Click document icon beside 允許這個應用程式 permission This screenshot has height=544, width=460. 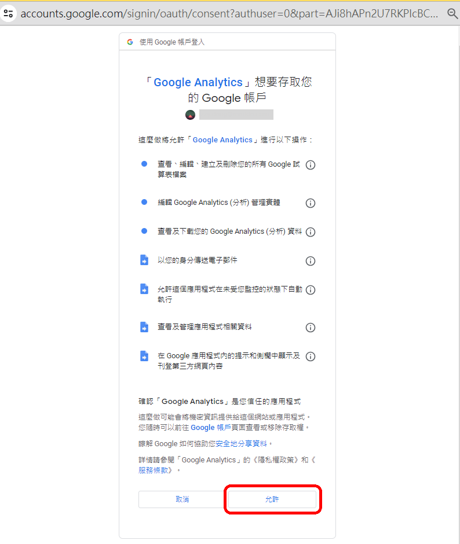coord(144,289)
